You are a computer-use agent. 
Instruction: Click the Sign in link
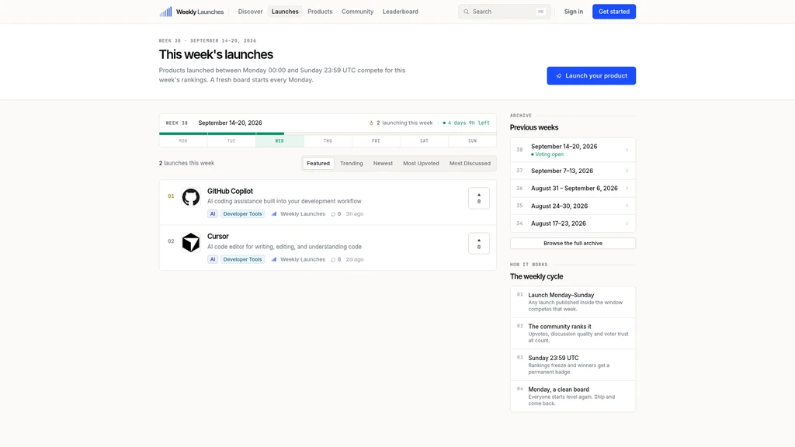574,12
